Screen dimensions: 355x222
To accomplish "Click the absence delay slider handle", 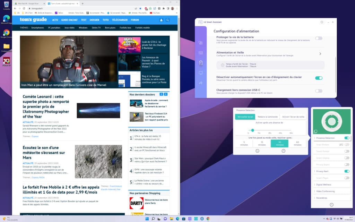I will (x=253, y=130).
